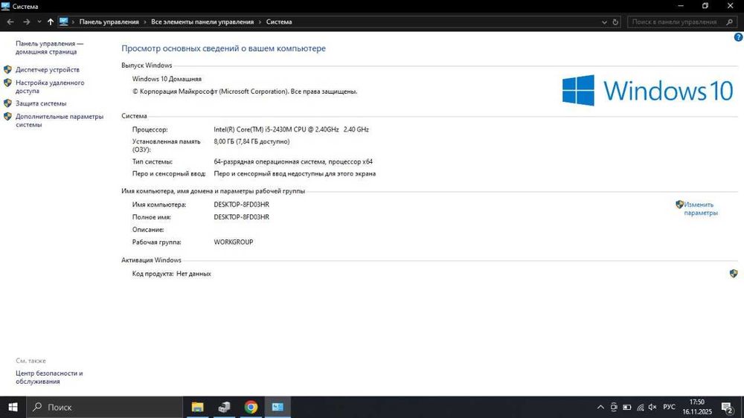
Task: Click Изменить параметры link
Action: [701, 209]
